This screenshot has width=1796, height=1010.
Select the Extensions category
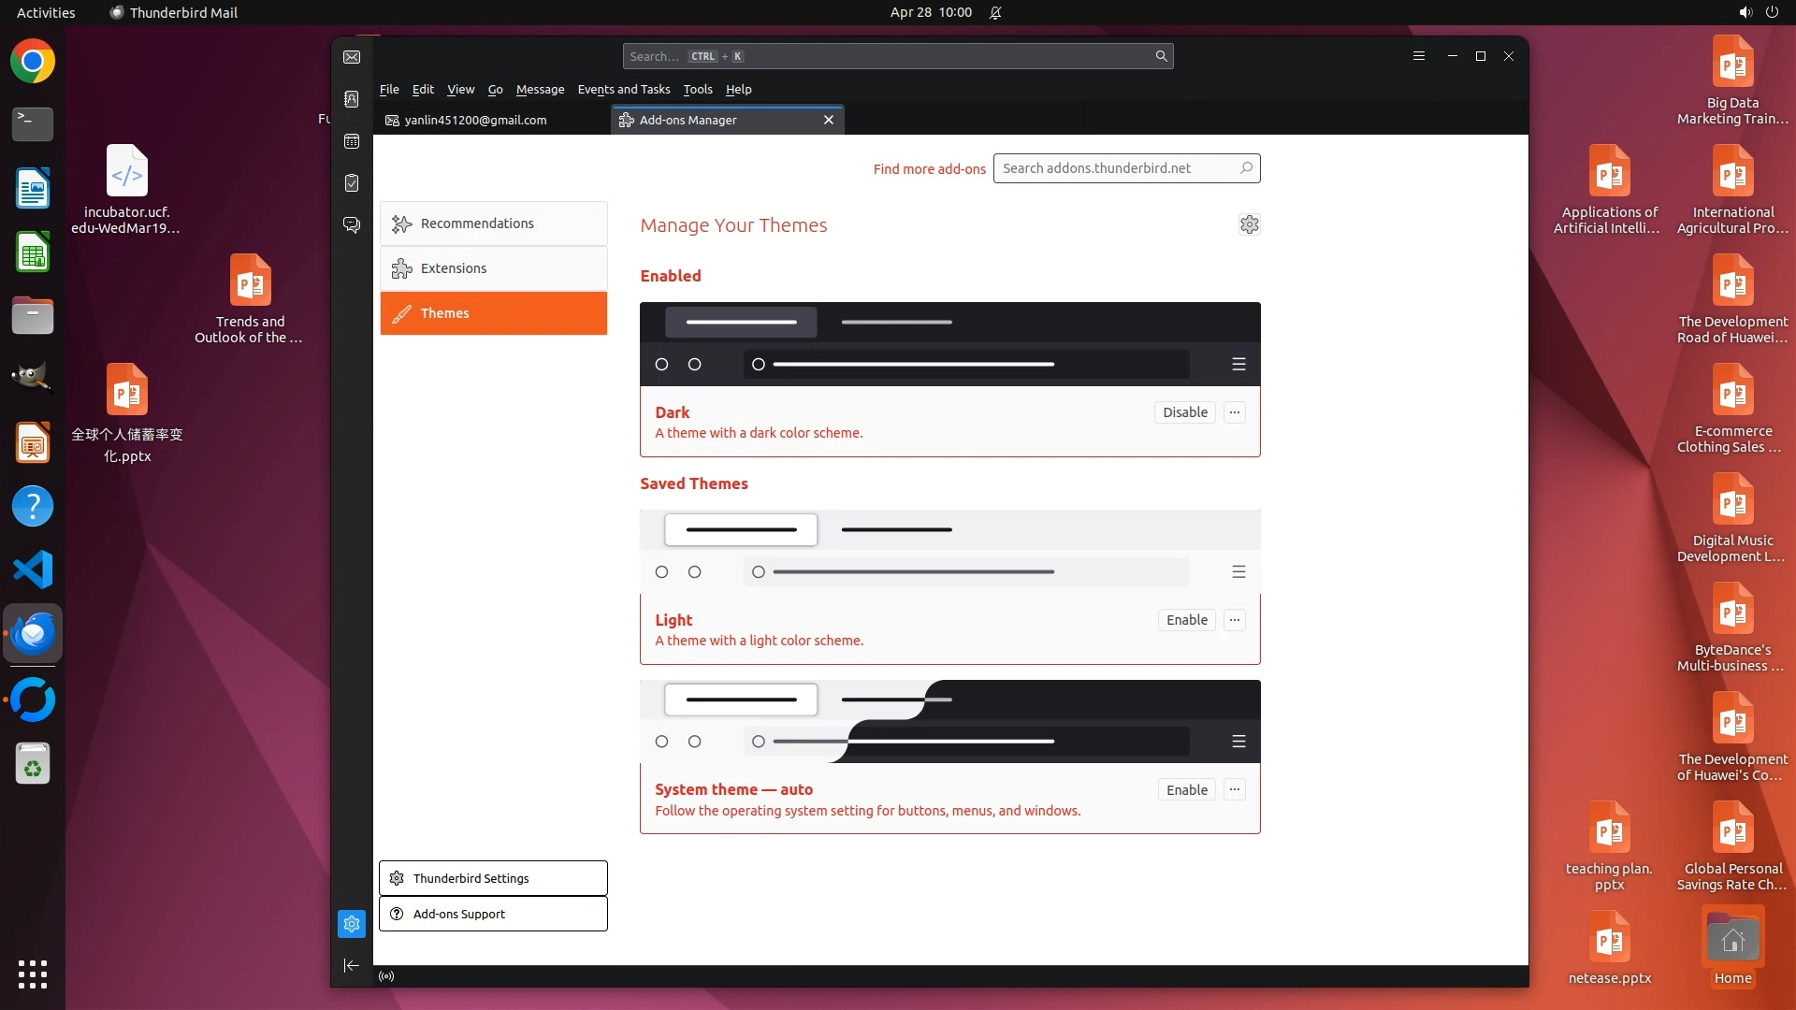click(493, 268)
